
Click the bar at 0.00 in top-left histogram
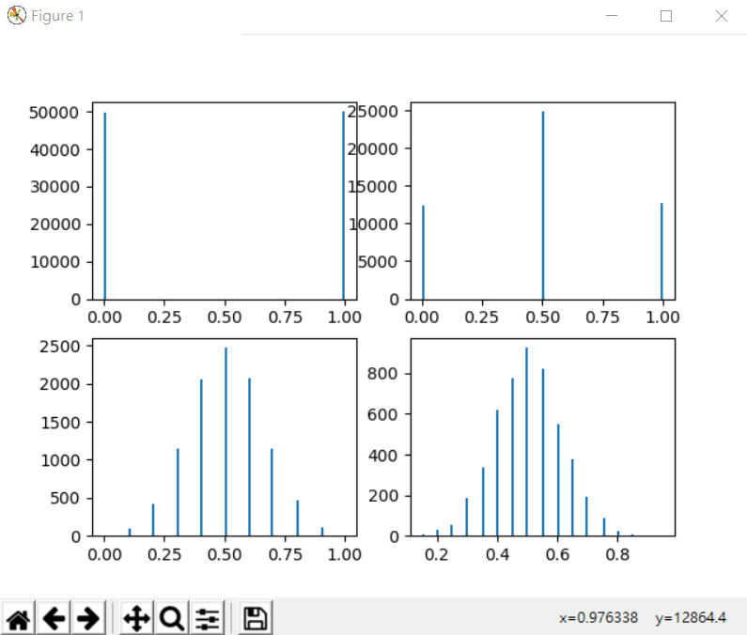(104, 207)
